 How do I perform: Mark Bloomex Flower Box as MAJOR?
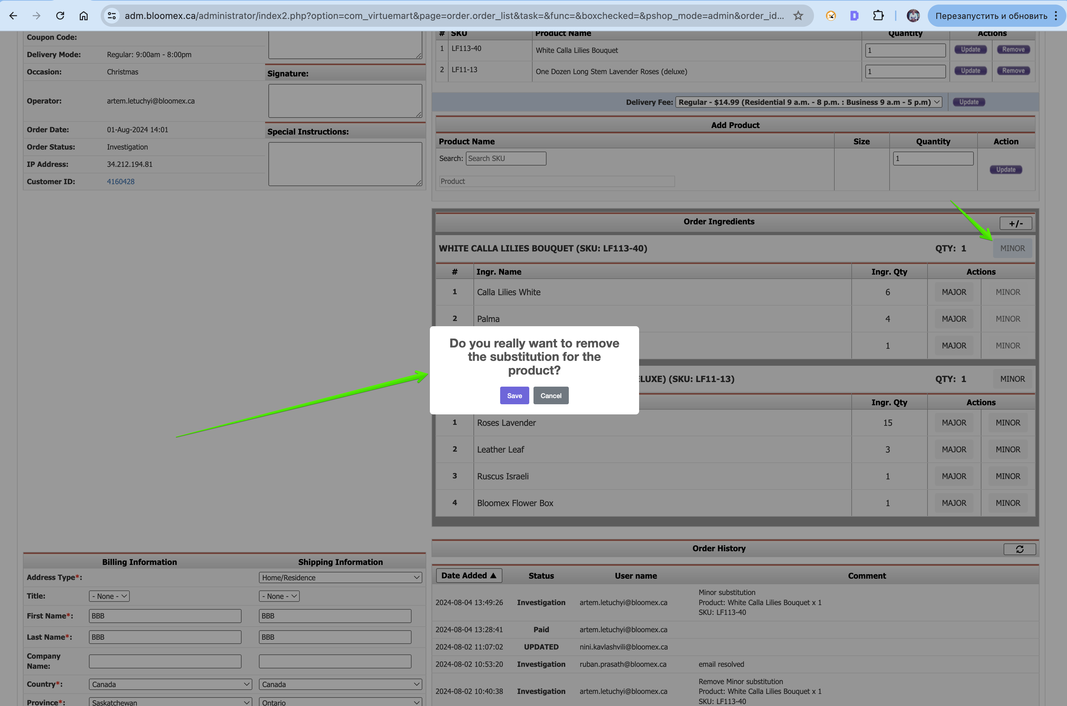tap(954, 503)
